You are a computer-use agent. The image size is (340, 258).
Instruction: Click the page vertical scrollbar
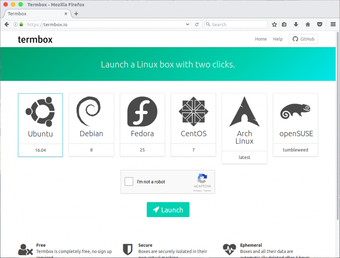[x=338, y=133]
